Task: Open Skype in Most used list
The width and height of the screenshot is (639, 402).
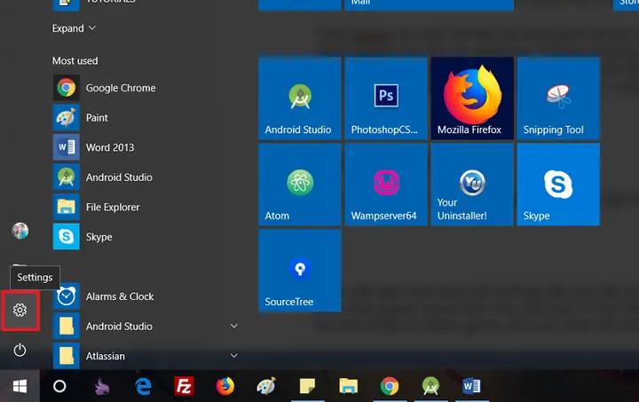Action: click(83, 237)
